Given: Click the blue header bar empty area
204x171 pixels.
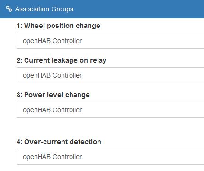Looking at the screenshot, I should pos(139,9).
